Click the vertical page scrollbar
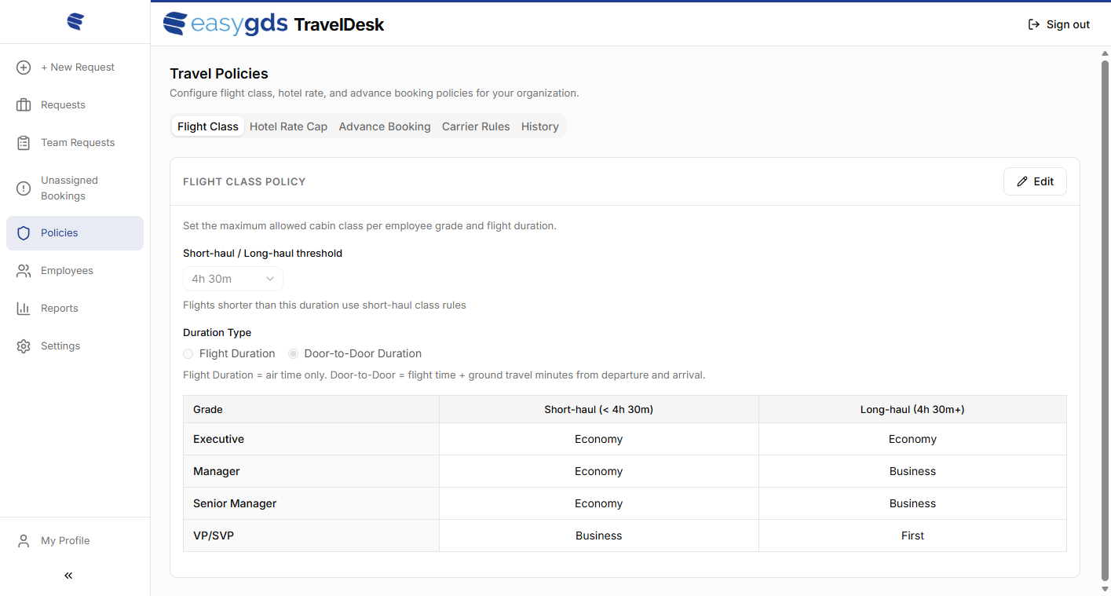 point(1105,314)
